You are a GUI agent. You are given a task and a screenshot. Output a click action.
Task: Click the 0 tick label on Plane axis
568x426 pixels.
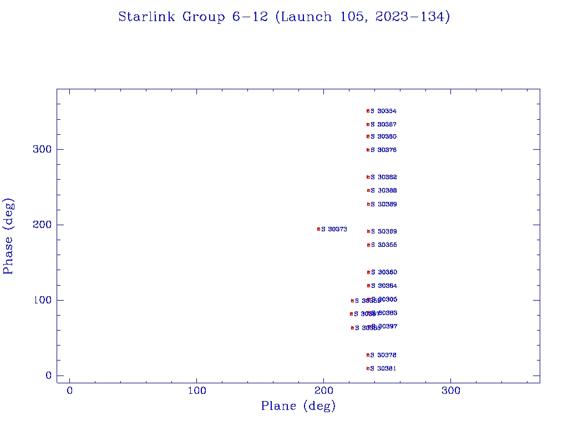[x=69, y=391]
